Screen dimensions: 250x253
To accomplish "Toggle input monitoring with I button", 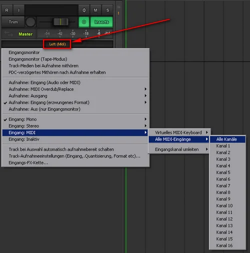I will (19, 10).
